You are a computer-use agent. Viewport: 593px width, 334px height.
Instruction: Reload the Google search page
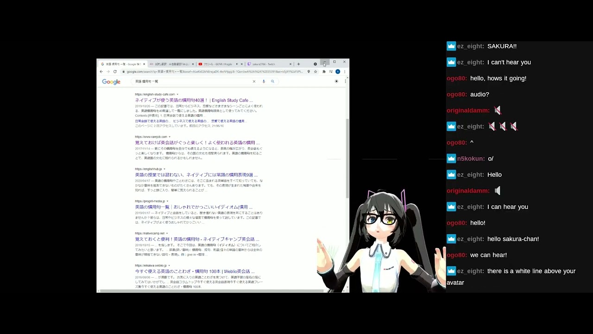115,71
